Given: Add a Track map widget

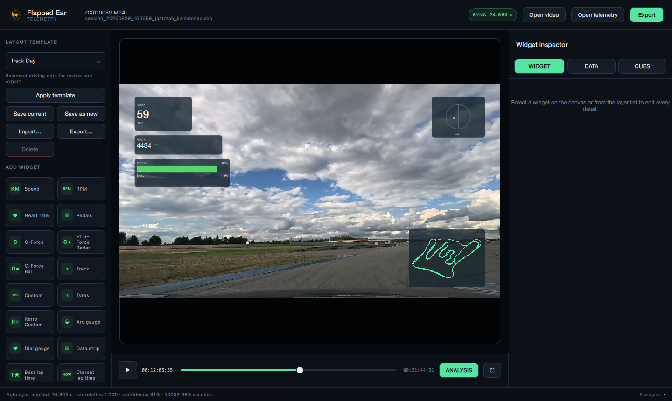Looking at the screenshot, I should (x=81, y=269).
